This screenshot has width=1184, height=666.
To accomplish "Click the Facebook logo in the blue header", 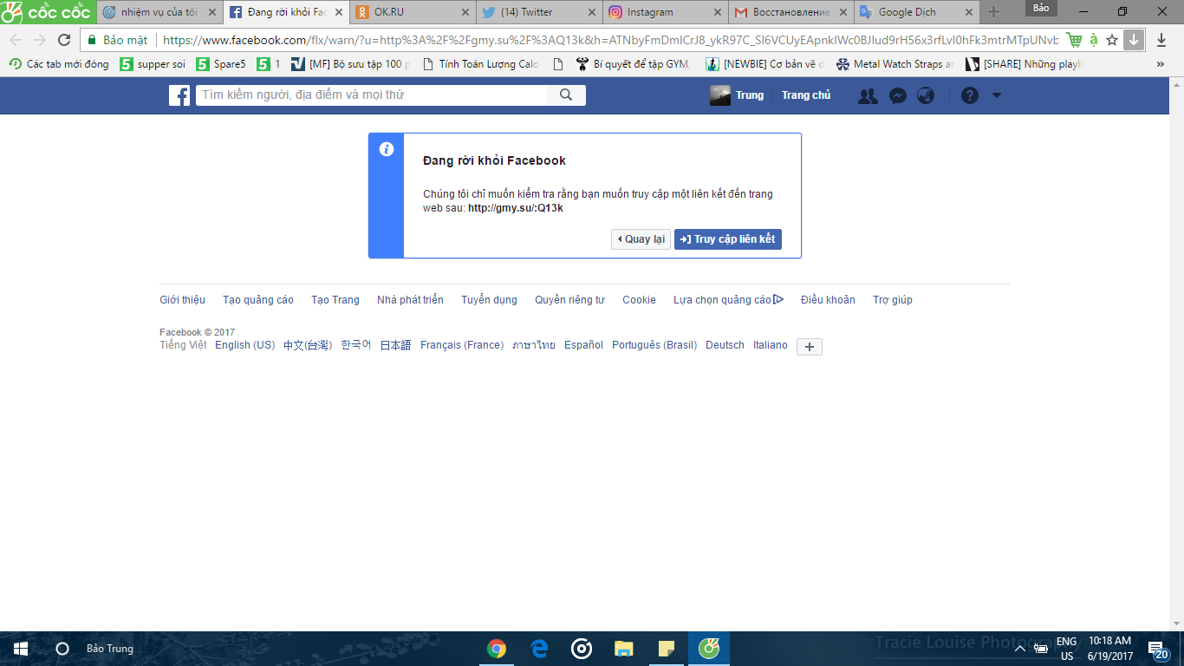I will pos(179,95).
